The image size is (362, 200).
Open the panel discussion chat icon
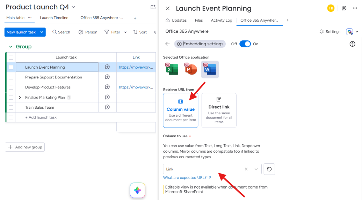(344, 8)
